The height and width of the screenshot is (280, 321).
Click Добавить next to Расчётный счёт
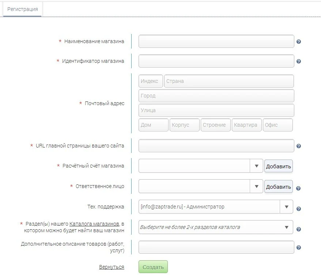click(278, 166)
